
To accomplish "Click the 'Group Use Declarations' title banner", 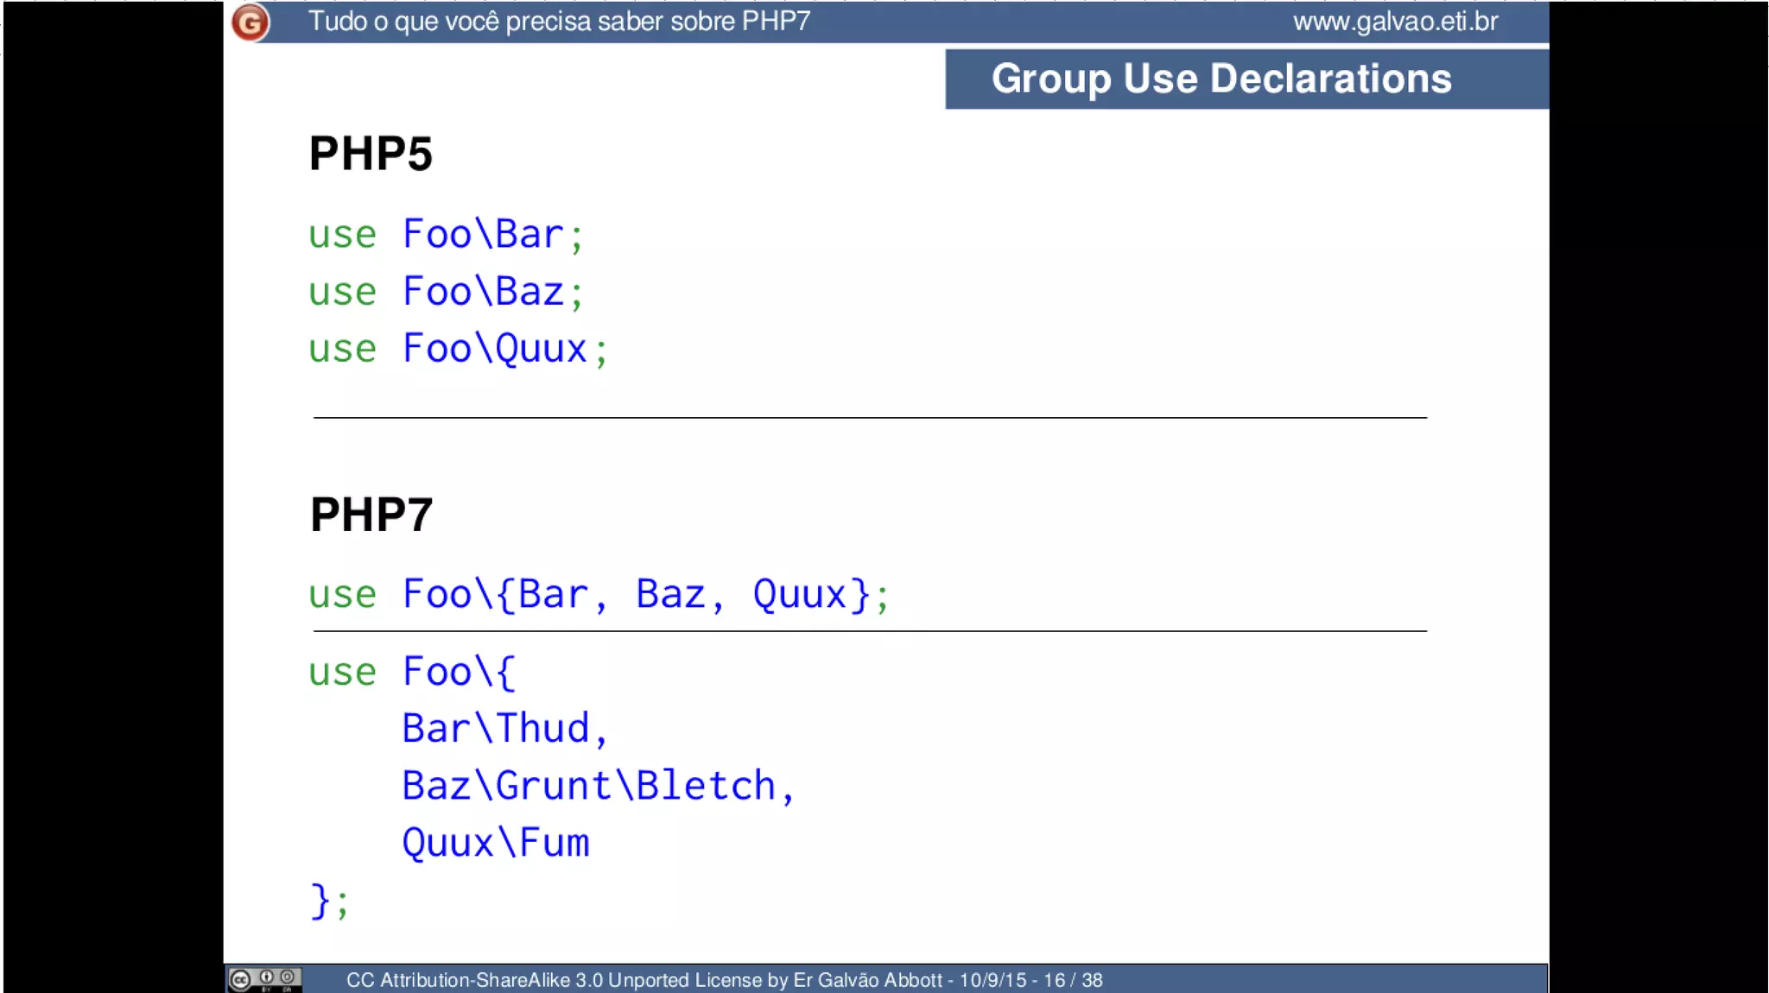I will 1221,79.
